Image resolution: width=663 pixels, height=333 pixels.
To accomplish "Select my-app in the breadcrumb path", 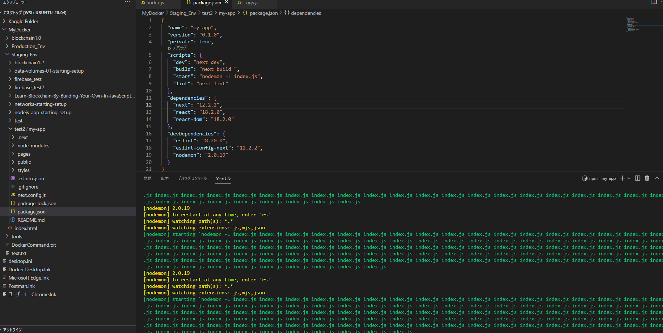I will click(x=227, y=13).
